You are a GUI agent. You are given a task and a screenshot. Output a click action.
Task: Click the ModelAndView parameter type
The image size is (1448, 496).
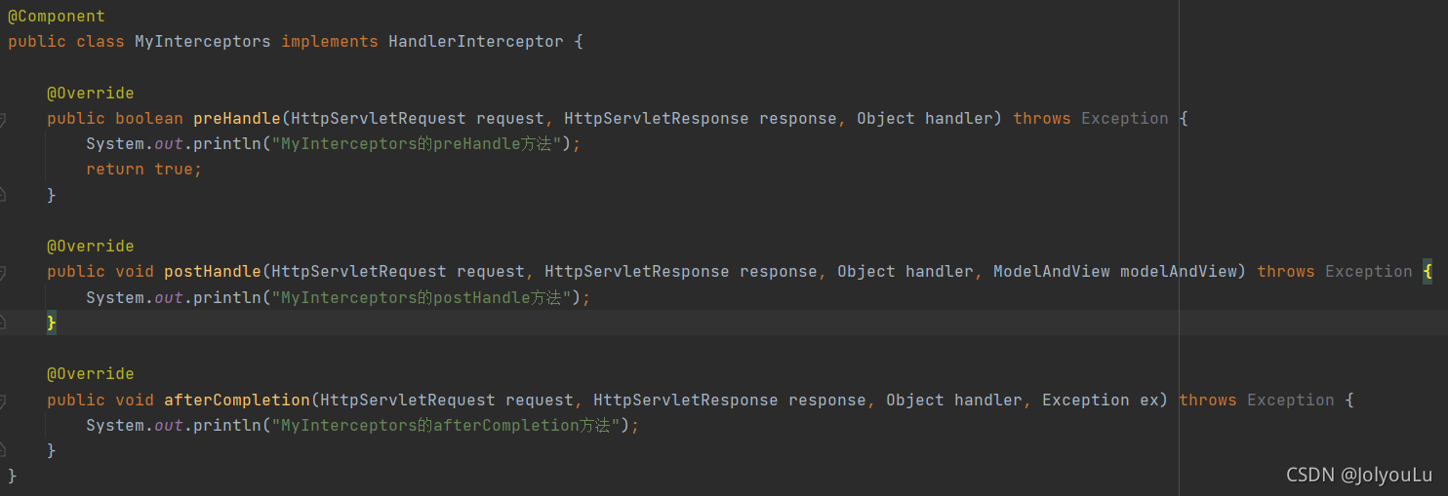[x=1052, y=272]
